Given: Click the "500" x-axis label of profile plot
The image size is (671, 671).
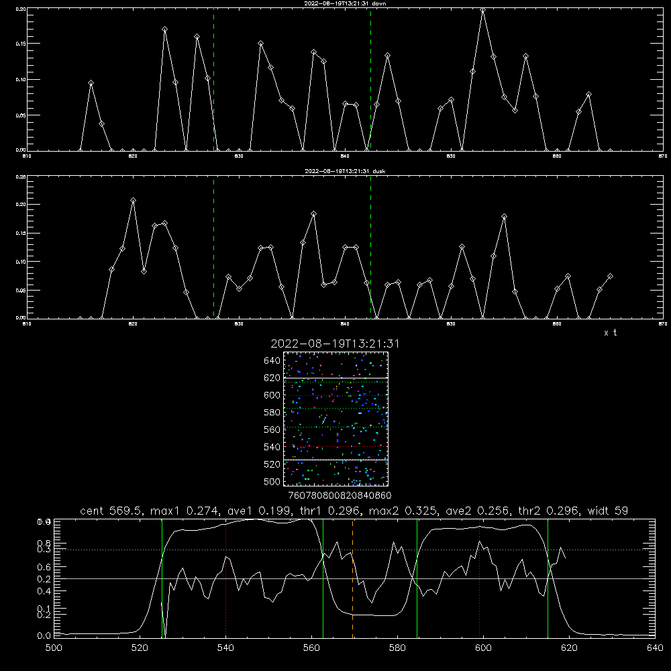Looking at the screenshot, I should 54,648.
